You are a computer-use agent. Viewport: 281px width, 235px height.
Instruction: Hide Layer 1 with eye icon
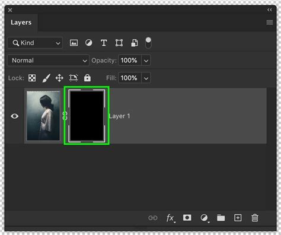pos(14,116)
